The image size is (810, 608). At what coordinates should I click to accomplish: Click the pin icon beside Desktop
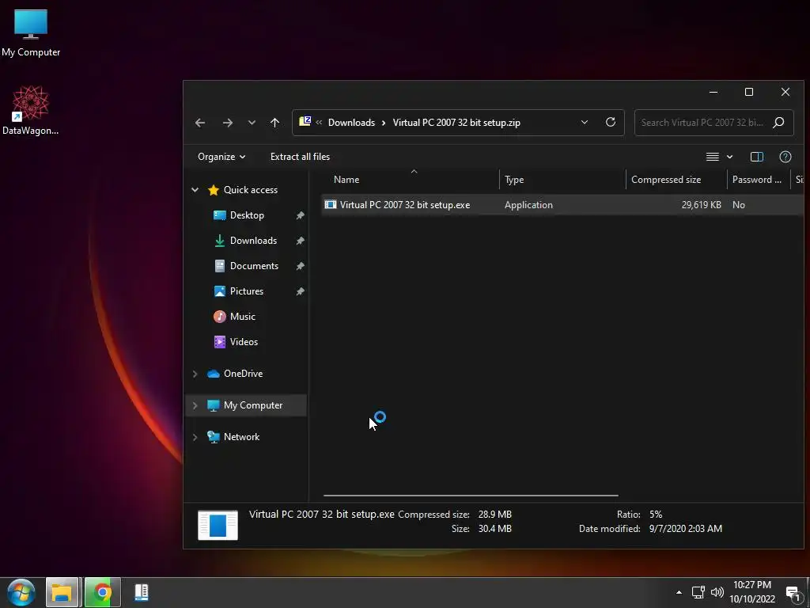pyautogui.click(x=300, y=215)
